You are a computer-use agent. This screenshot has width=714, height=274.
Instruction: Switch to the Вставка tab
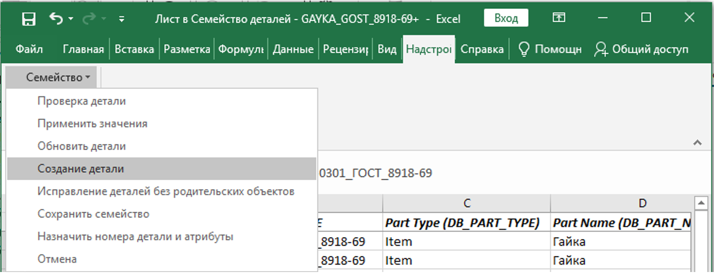click(x=134, y=49)
